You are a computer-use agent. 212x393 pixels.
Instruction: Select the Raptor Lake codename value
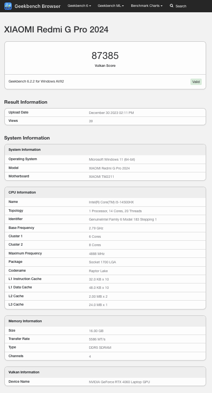[x=98, y=271]
